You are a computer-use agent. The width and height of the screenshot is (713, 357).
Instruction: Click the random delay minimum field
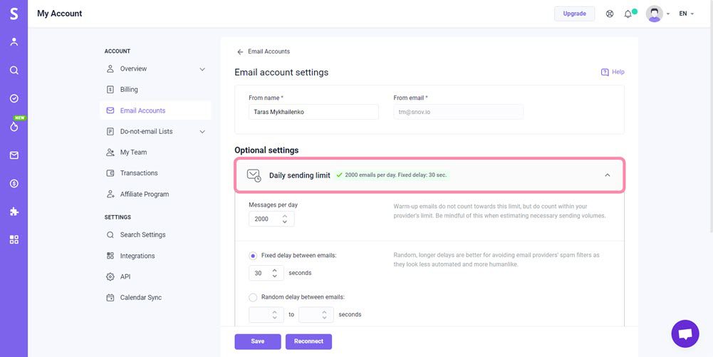[x=266, y=315]
